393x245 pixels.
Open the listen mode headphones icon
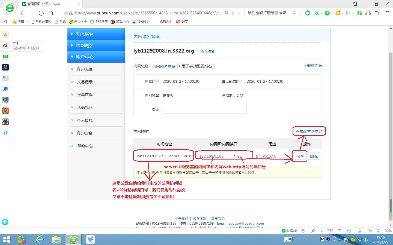point(368,13)
